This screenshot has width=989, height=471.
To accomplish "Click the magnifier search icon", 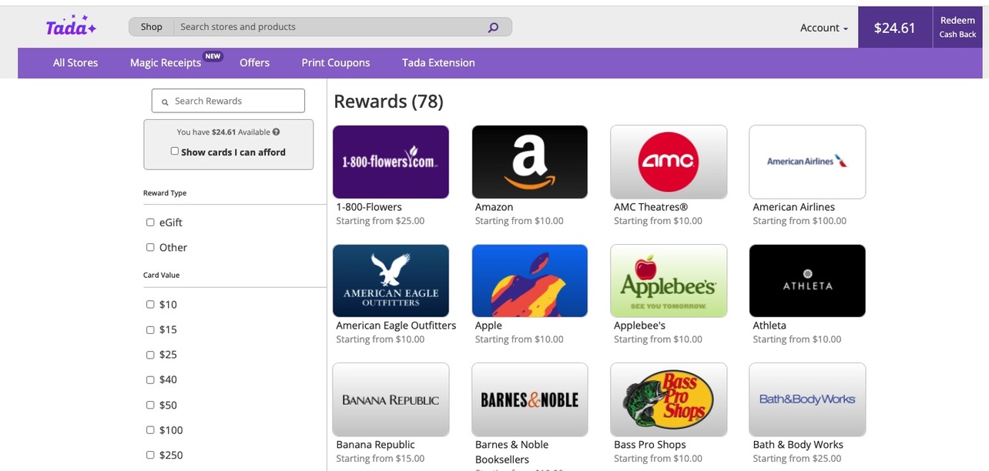I will tap(492, 26).
